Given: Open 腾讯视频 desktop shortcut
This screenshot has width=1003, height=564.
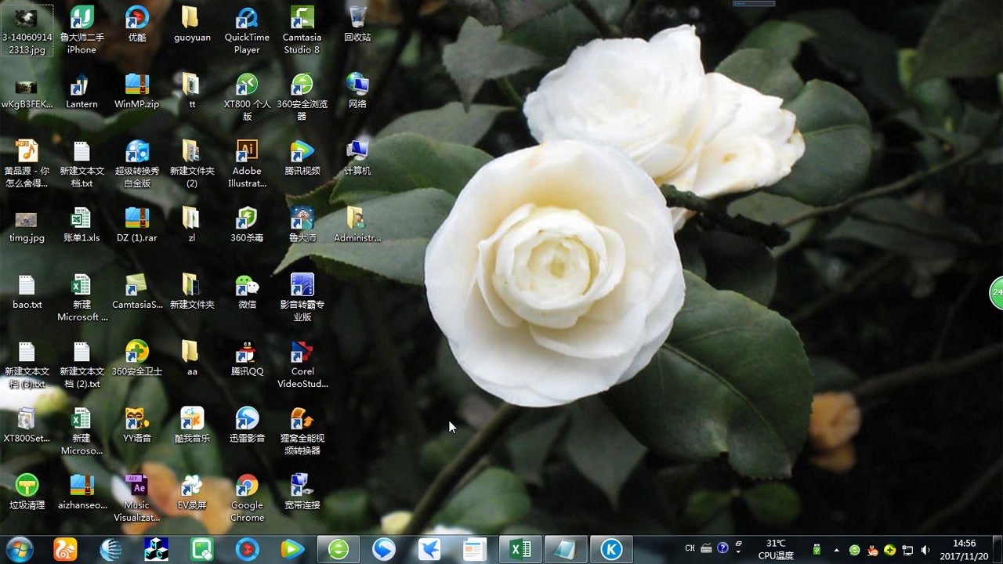Looking at the screenshot, I should (302, 157).
